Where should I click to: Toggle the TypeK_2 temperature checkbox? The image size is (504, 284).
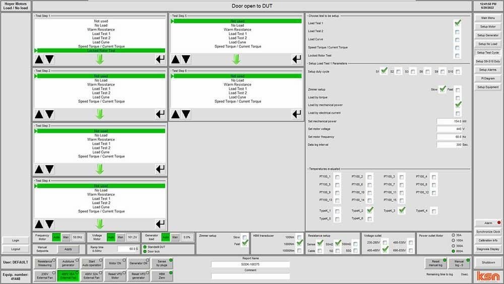(370, 210)
